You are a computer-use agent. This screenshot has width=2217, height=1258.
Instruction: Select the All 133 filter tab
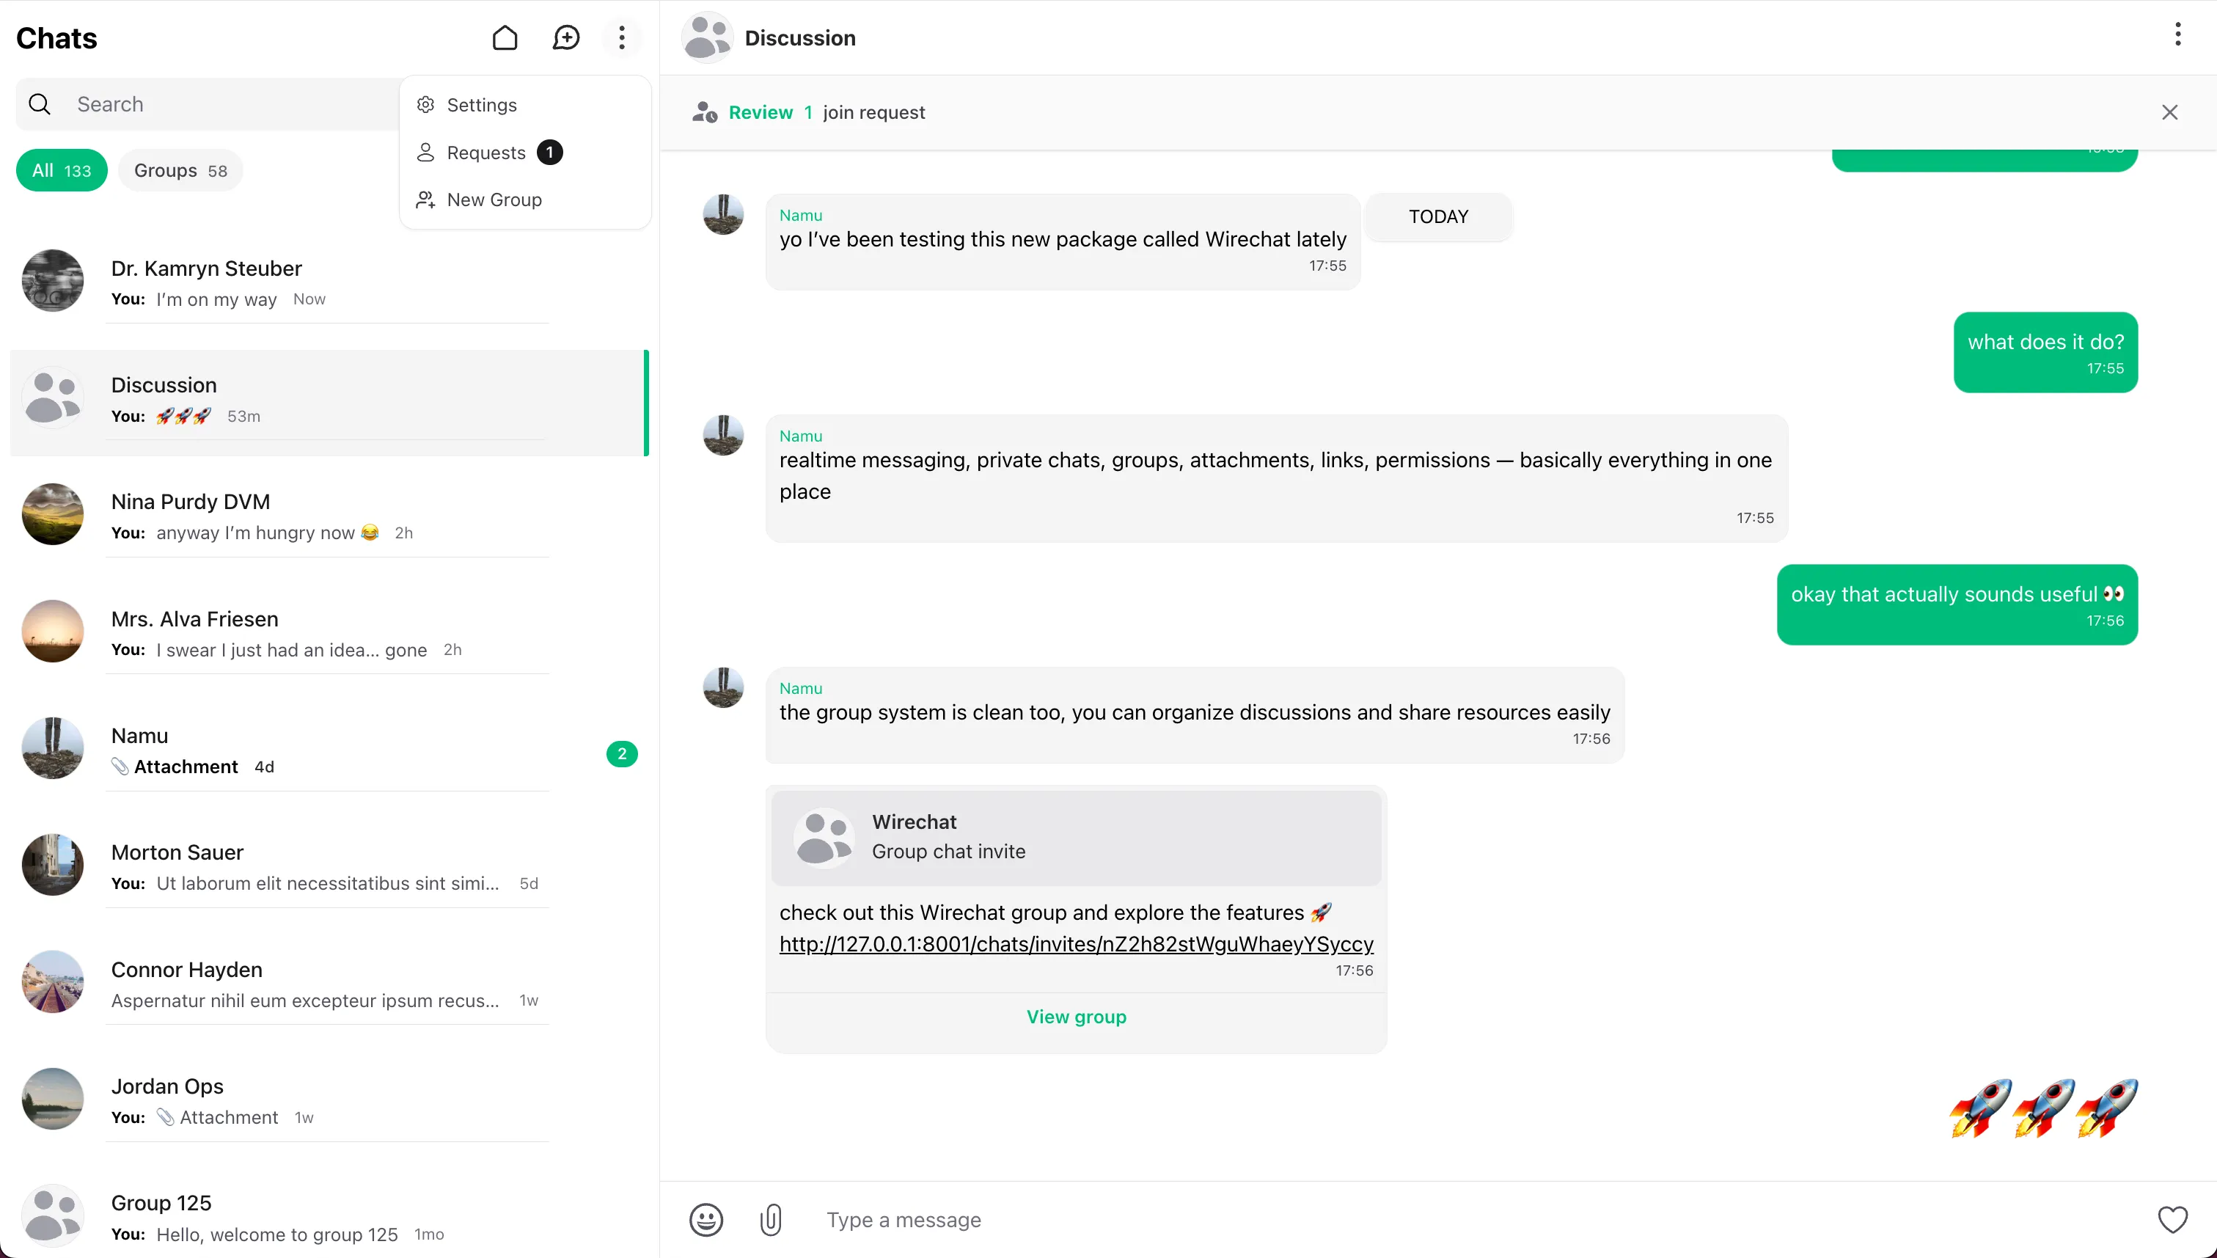[62, 170]
